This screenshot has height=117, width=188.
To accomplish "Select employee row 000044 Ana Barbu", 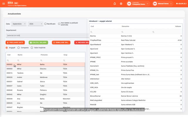I will pyautogui.click(x=45, y=99).
